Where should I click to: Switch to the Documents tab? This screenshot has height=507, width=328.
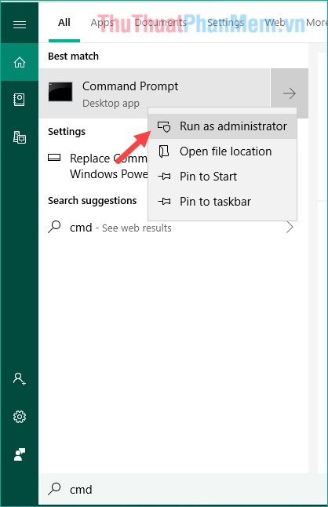[x=161, y=23]
